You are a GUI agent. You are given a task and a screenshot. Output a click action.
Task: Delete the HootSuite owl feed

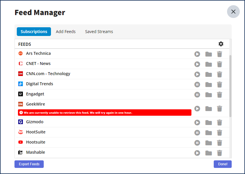pyautogui.click(x=220, y=133)
